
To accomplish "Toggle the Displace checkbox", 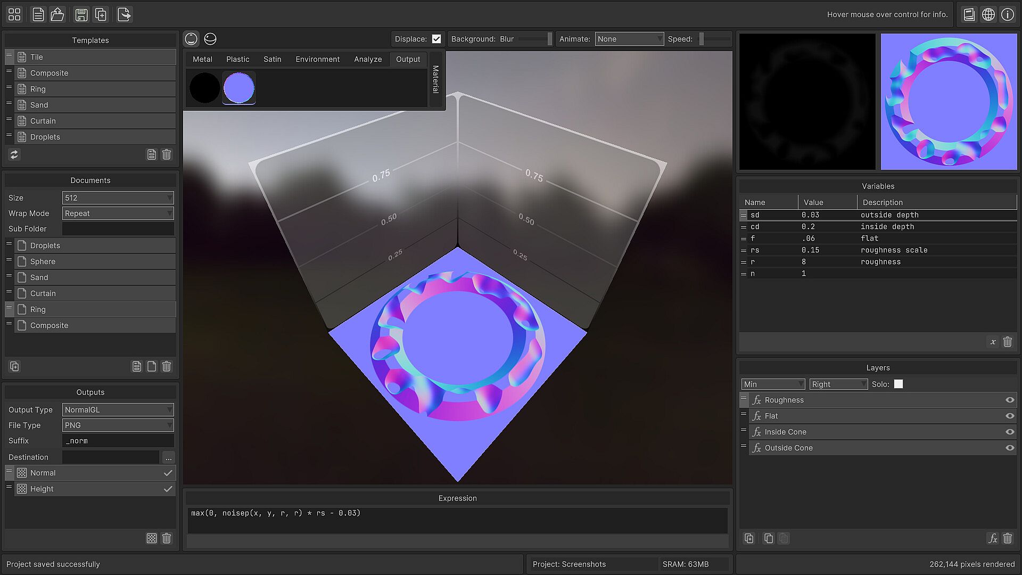I will point(436,39).
